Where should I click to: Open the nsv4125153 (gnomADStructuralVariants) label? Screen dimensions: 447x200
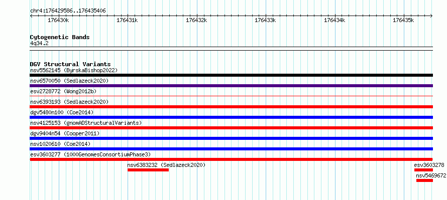coord(86,123)
